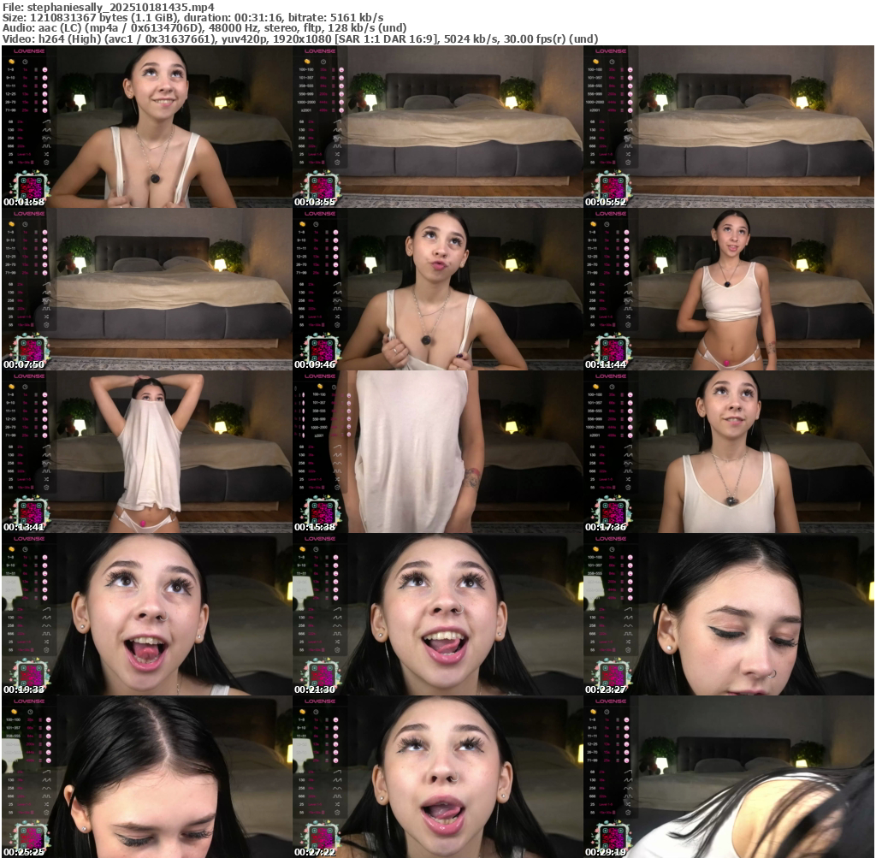Click the Audio info line in the header
The height and width of the screenshot is (858, 876).
205,27
